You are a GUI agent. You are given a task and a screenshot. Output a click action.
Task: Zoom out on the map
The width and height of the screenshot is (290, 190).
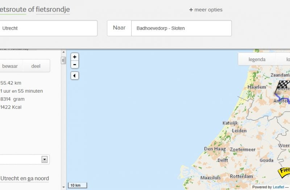click(x=75, y=64)
